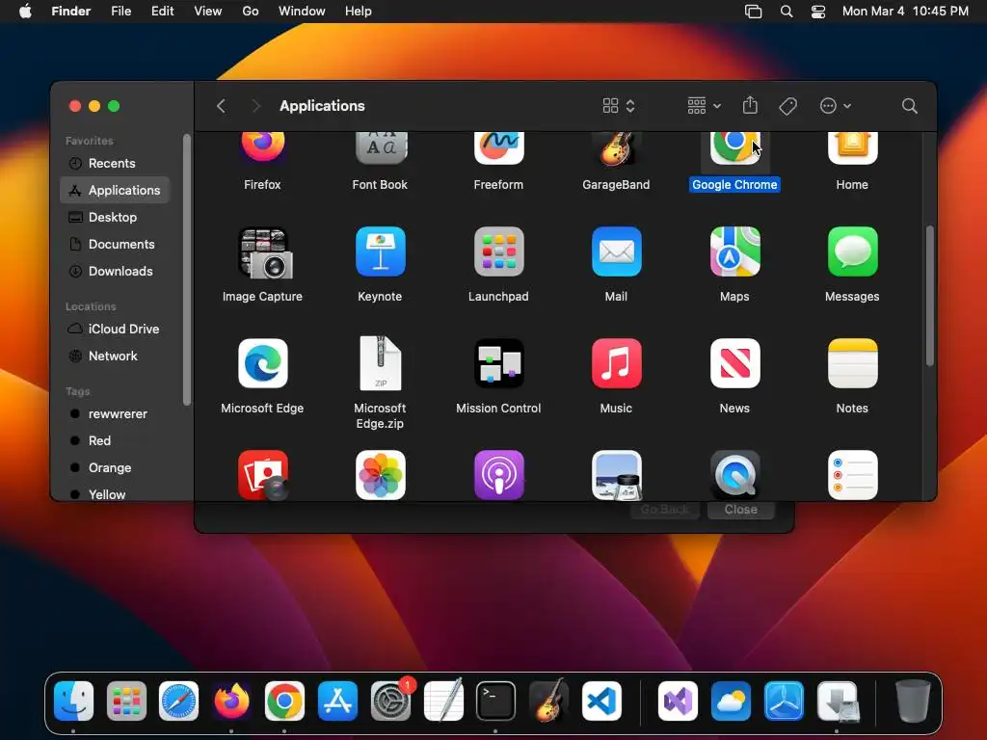Open the File menu
The image size is (987, 740).
120,12
